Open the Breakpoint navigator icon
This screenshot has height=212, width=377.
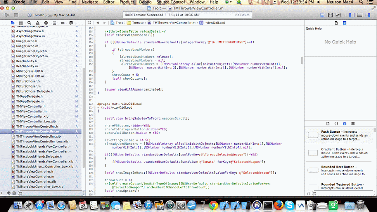(63, 23)
